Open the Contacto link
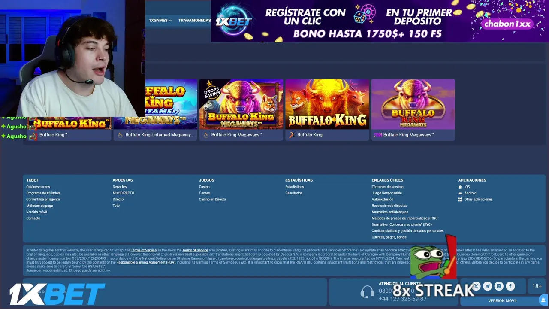549x309 pixels. (33, 218)
